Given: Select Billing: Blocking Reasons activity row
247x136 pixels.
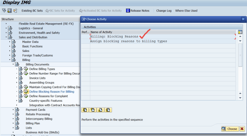Looking at the screenshot, I should [x=163, y=37].
